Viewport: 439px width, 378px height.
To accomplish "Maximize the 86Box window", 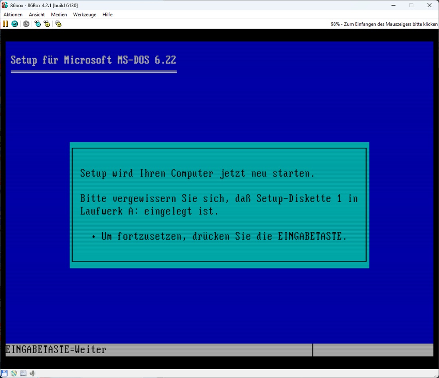I will (x=411, y=5).
